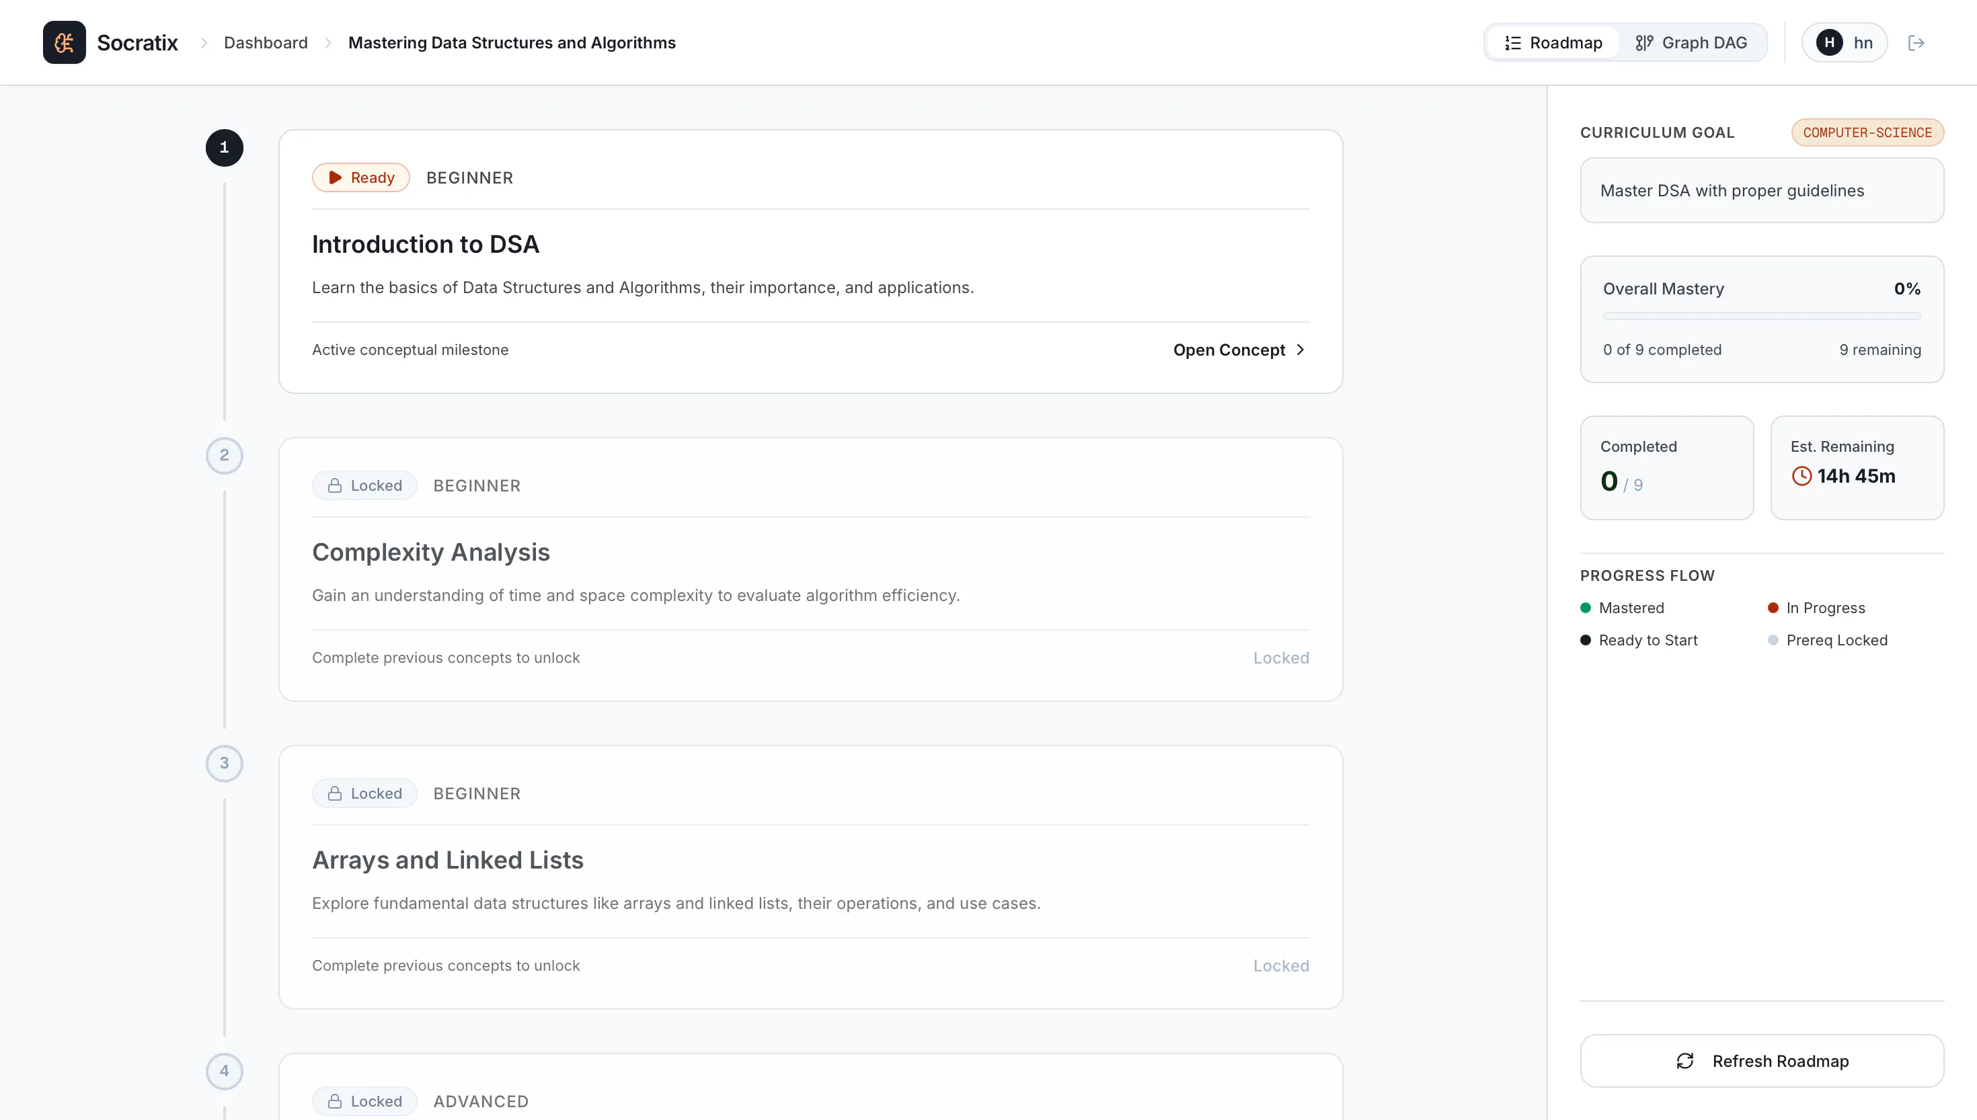1977x1120 pixels.
Task: Click the 9 remaining text
Action: 1880,350
